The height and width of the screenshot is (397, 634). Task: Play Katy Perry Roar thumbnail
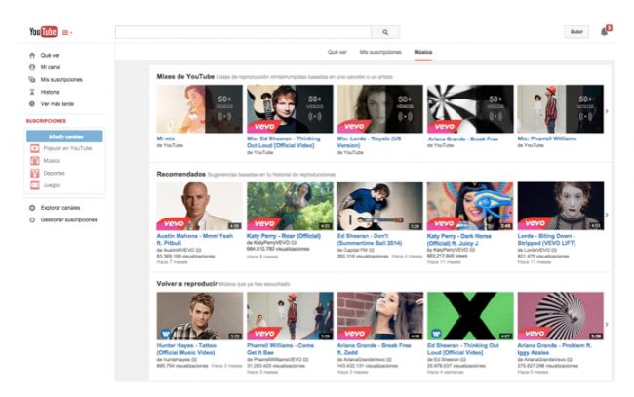290,206
